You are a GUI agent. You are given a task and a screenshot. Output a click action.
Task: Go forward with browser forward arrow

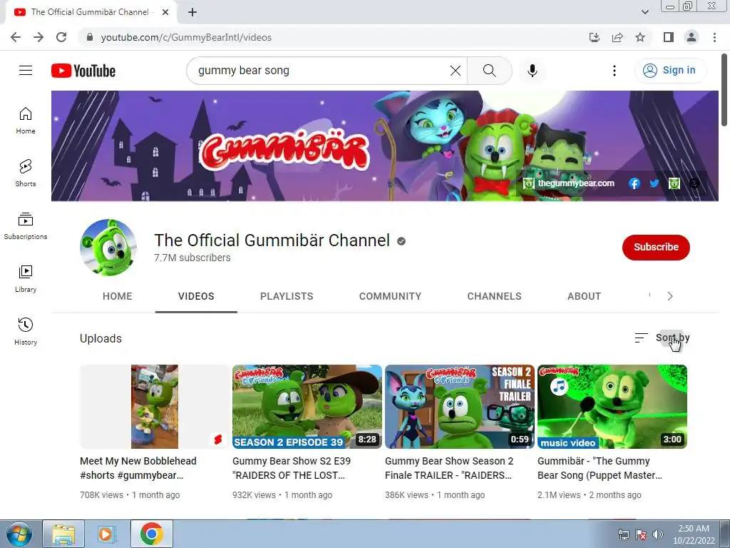click(x=38, y=37)
